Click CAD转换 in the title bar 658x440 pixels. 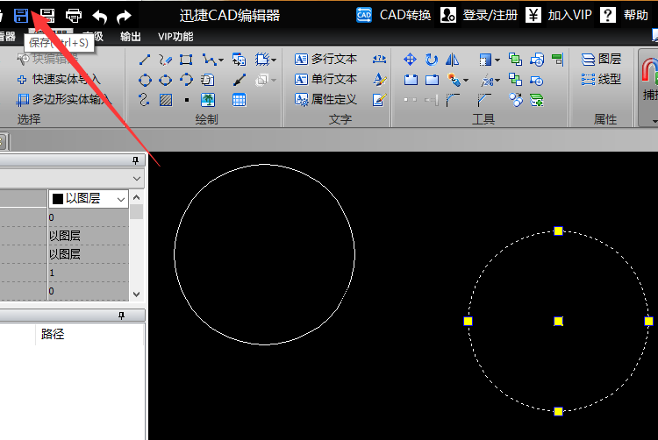(394, 16)
